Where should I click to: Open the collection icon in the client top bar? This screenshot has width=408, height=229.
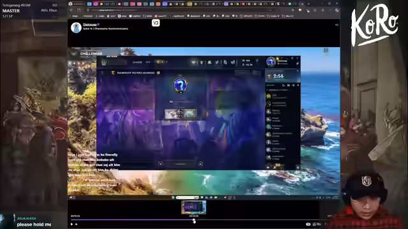(217, 62)
